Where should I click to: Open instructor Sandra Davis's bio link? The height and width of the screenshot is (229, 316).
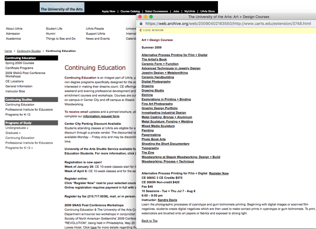pos(167,200)
